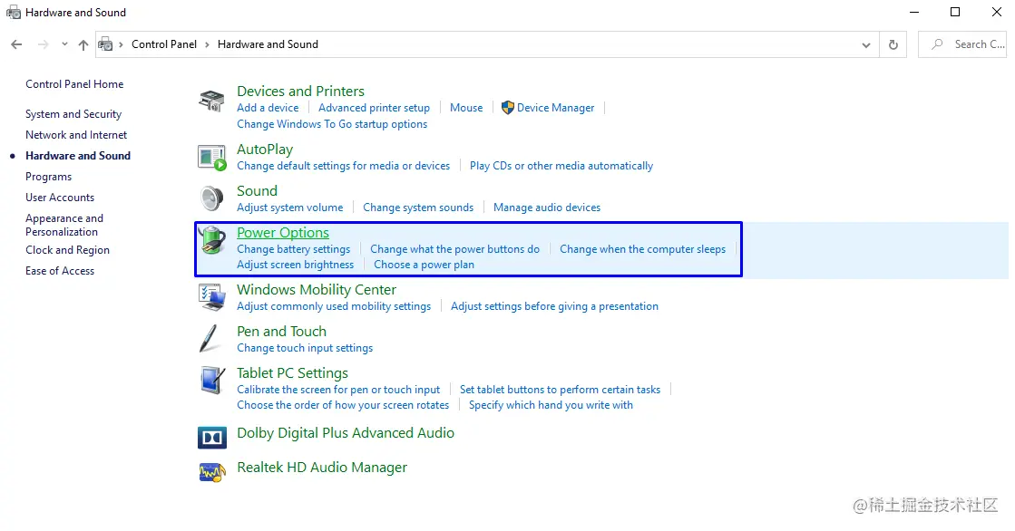Screen dimensions: 1015x531
Task: Open Device Manager link
Action: pos(555,108)
